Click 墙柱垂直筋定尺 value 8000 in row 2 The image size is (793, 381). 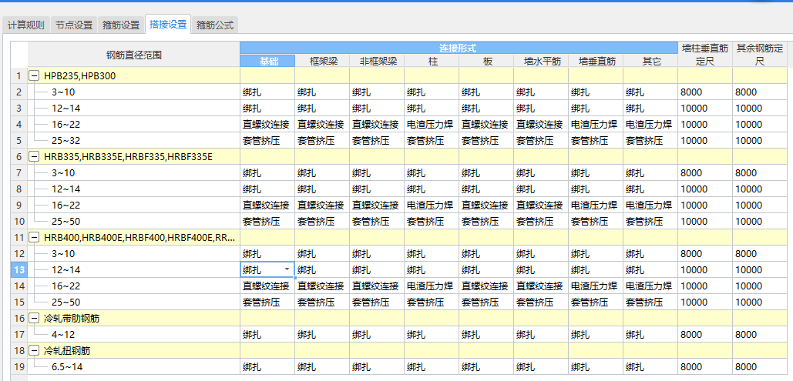(x=705, y=92)
